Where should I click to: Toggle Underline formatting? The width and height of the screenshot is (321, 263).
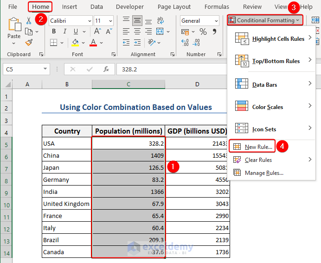[76, 32]
